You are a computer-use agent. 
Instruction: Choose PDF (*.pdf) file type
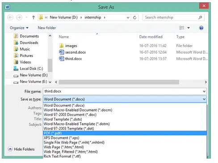[125, 133]
